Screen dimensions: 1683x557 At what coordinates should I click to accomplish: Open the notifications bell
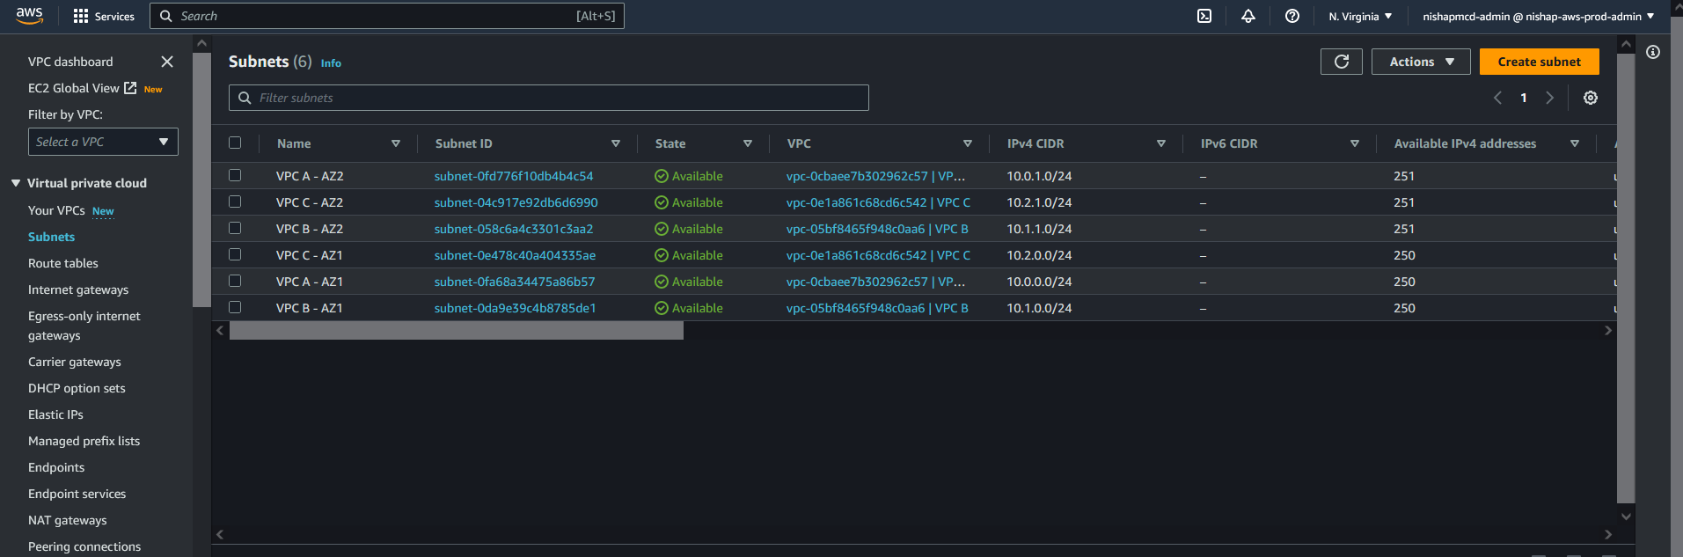pos(1248,16)
